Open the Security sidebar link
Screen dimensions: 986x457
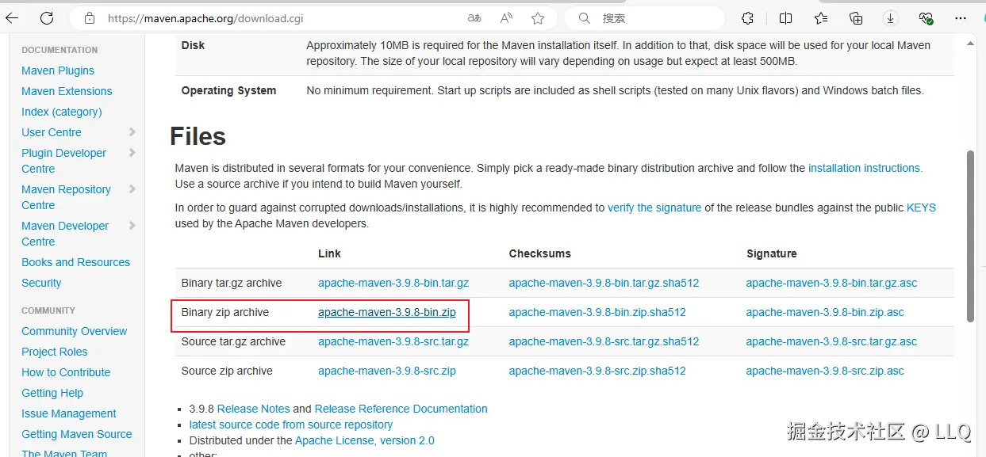(41, 283)
